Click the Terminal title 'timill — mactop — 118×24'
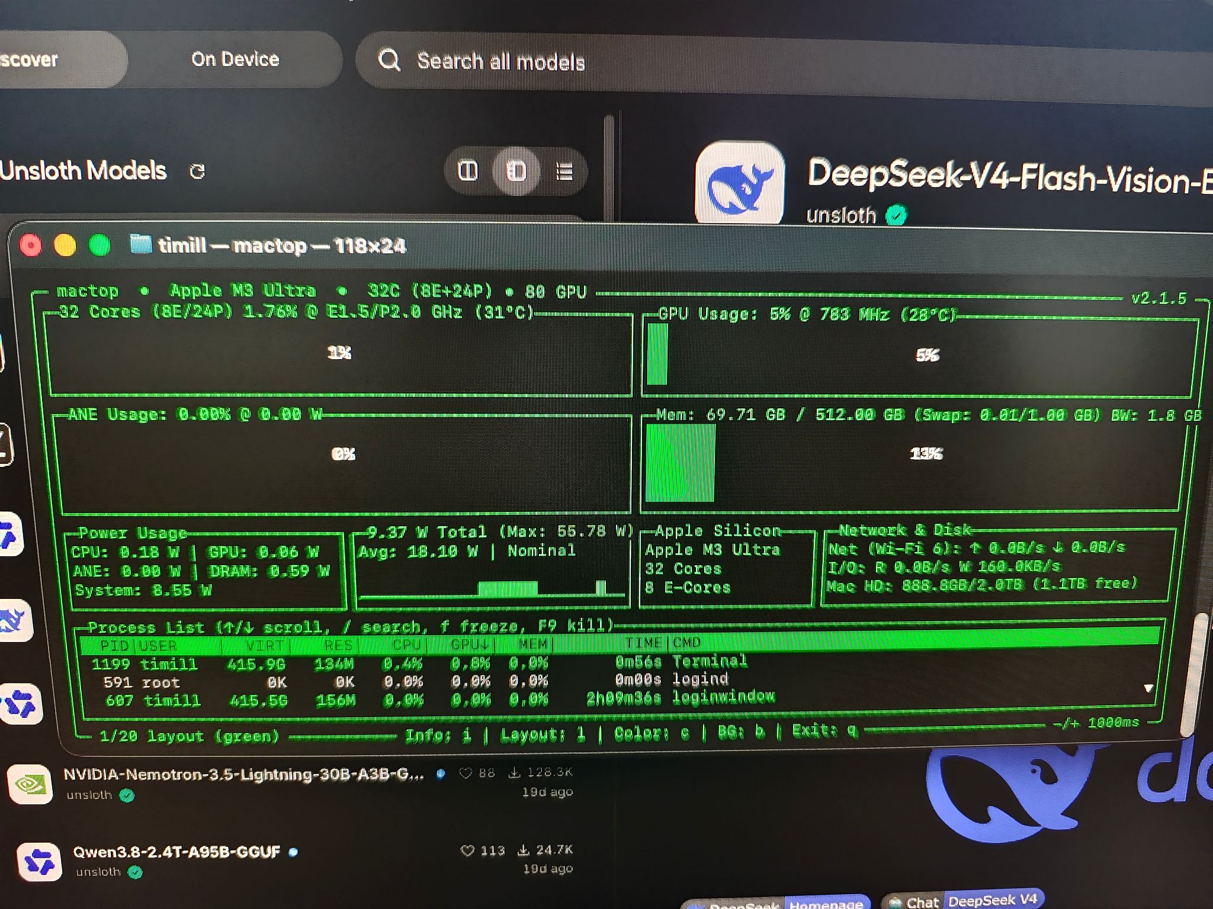The height and width of the screenshot is (909, 1213). click(x=282, y=246)
